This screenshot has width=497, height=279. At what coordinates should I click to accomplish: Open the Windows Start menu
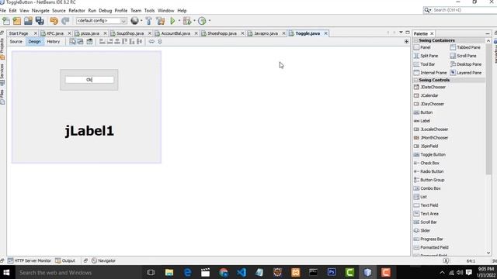[6, 272]
